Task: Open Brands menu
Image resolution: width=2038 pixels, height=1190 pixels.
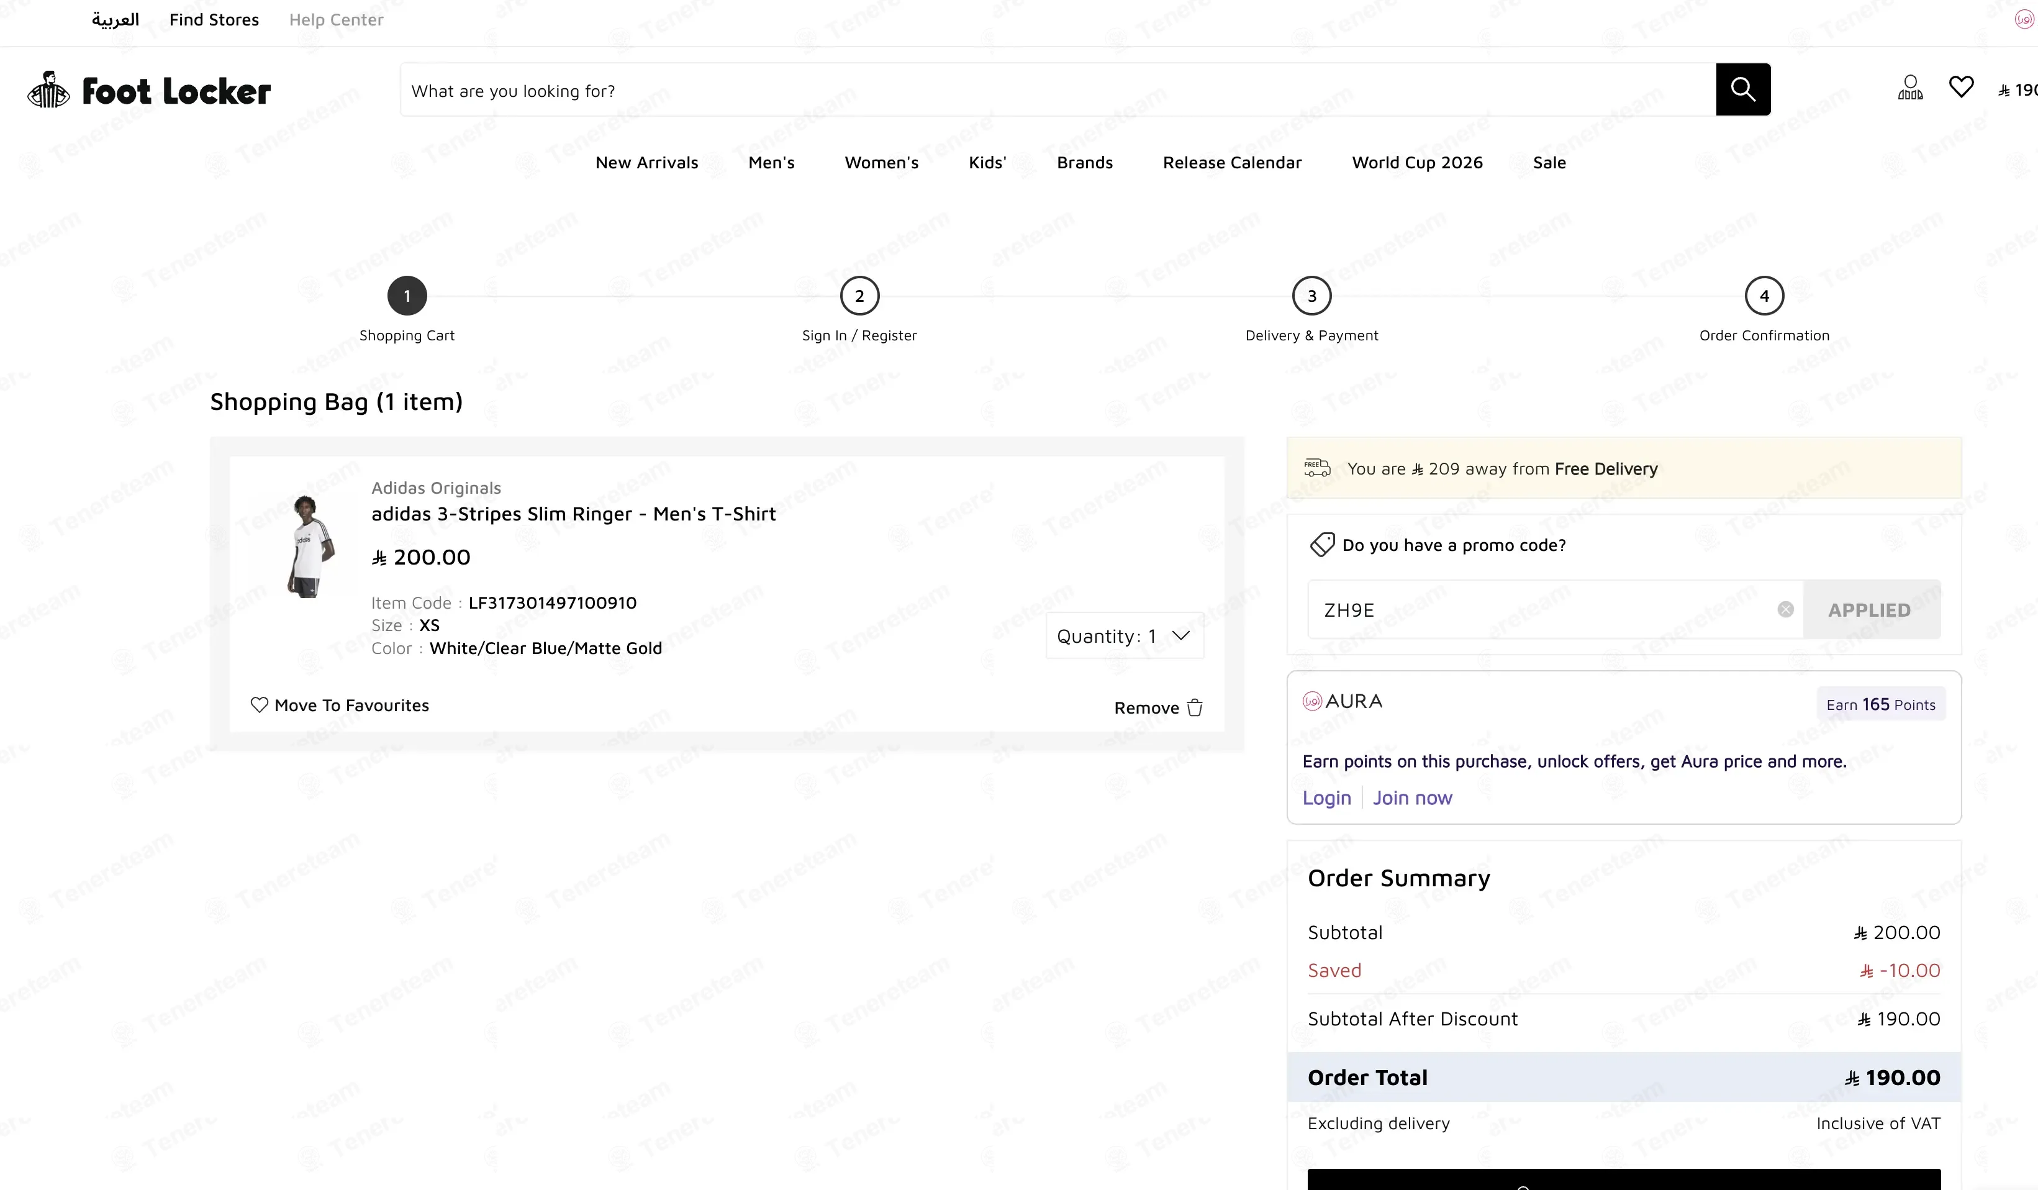Action: (1084, 163)
